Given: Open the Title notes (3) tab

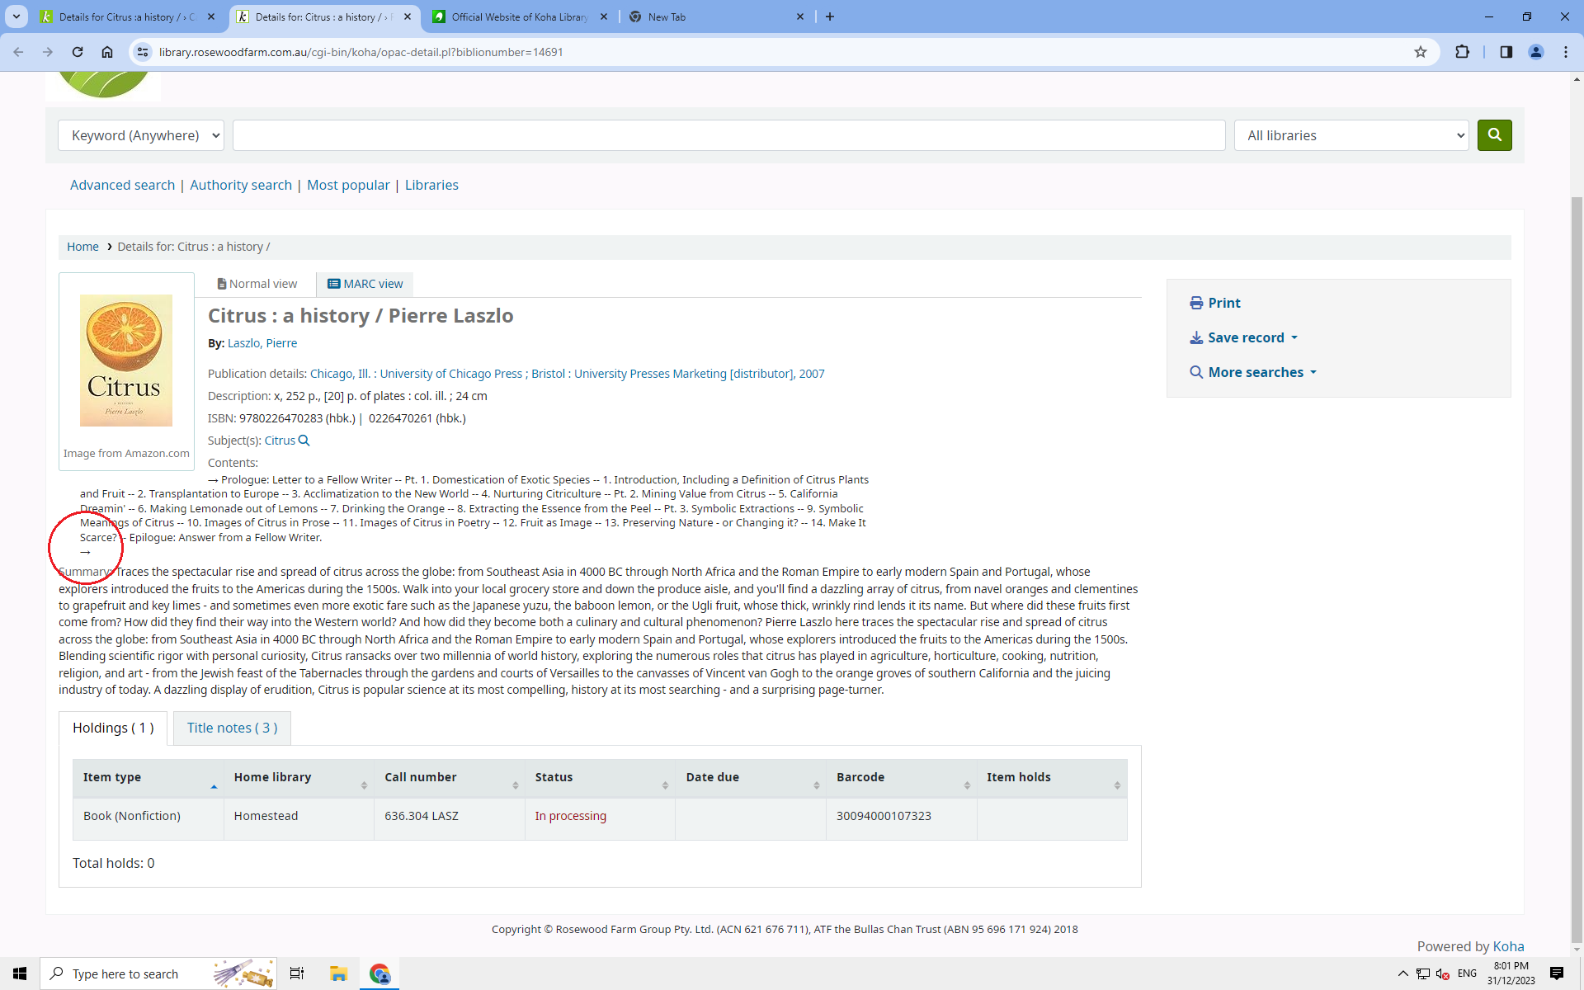Looking at the screenshot, I should pyautogui.click(x=232, y=728).
